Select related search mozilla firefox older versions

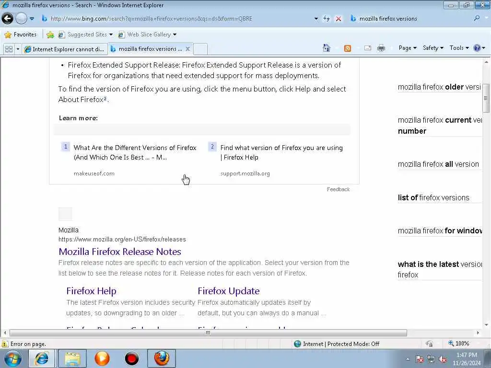(x=439, y=87)
